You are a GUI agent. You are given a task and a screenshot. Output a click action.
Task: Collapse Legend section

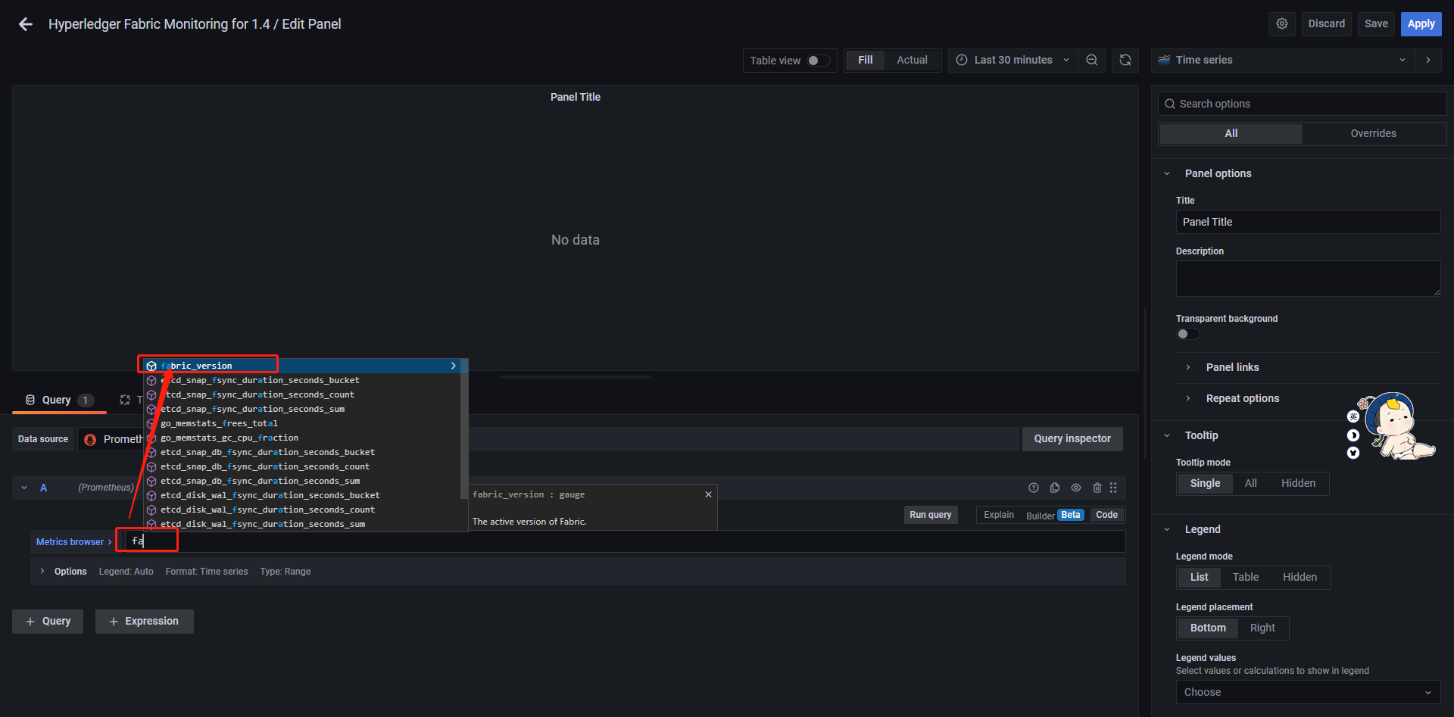(x=1167, y=529)
